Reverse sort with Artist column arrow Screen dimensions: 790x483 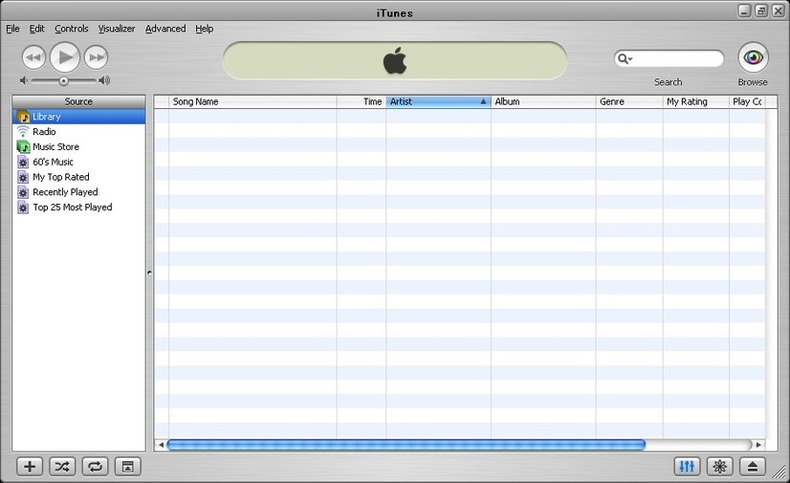coord(483,101)
